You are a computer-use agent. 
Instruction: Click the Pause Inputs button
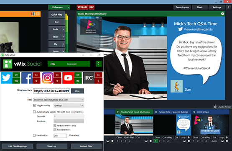pos(182,7)
